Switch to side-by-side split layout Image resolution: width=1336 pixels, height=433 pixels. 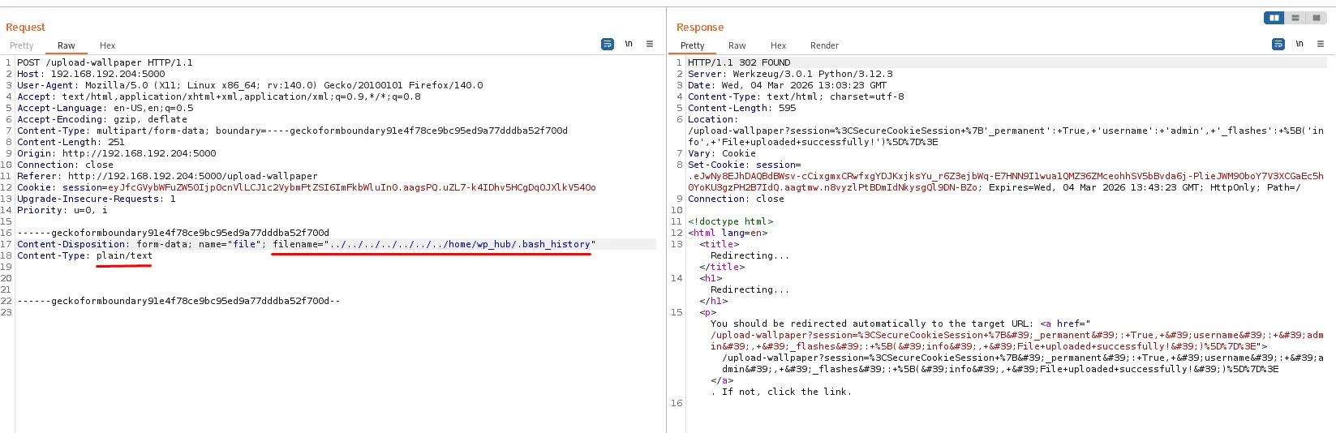click(x=1274, y=18)
